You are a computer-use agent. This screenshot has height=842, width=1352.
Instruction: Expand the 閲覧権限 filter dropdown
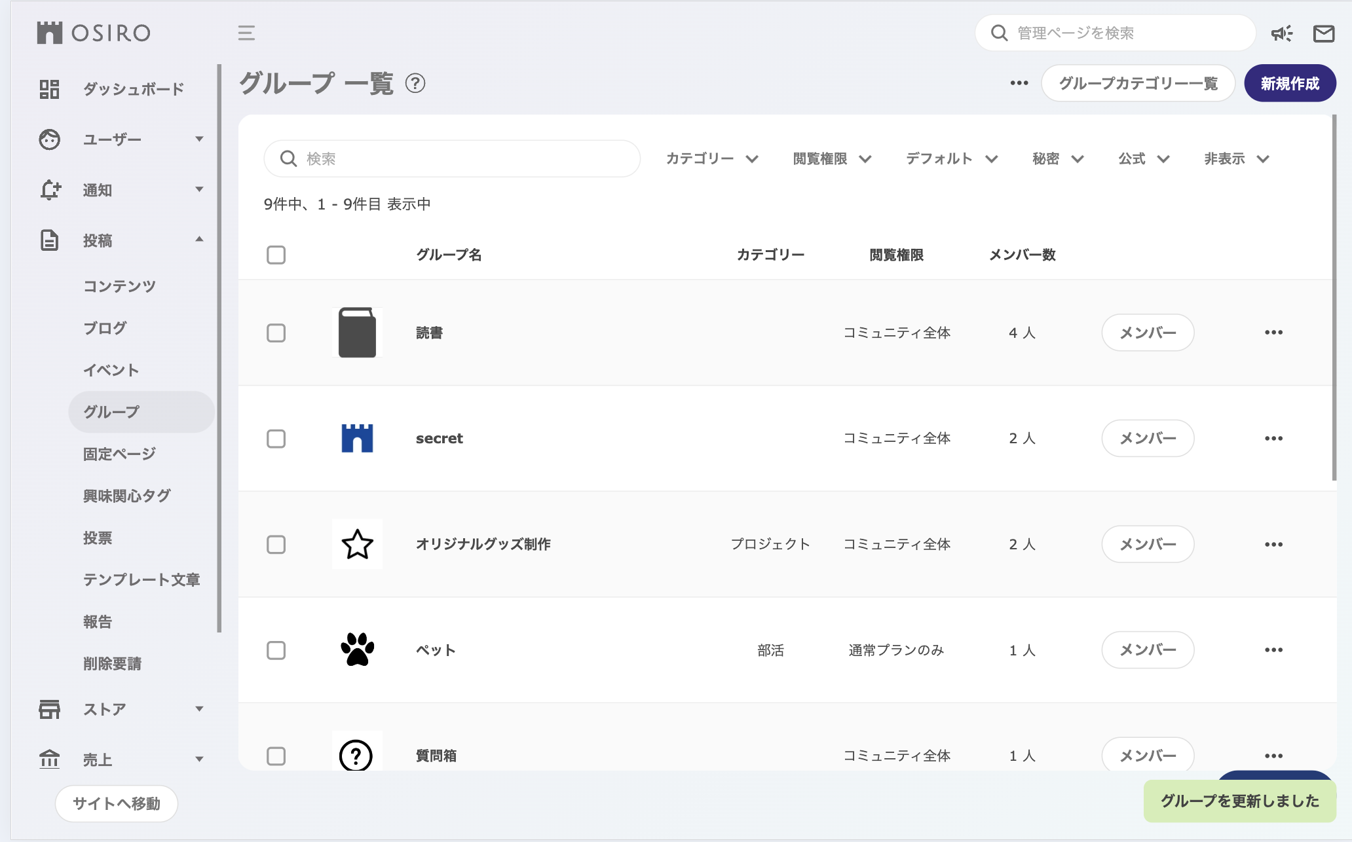point(832,158)
